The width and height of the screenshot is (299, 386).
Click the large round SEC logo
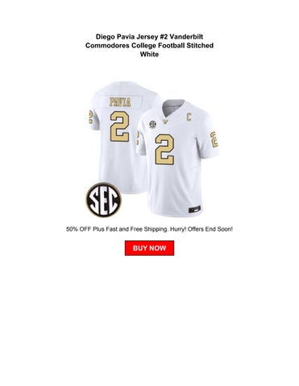[103, 199]
